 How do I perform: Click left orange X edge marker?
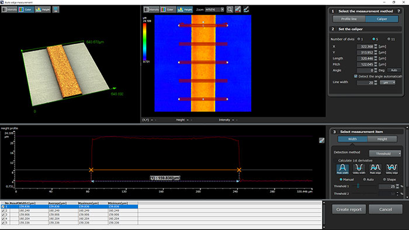pyautogui.click(x=91, y=170)
